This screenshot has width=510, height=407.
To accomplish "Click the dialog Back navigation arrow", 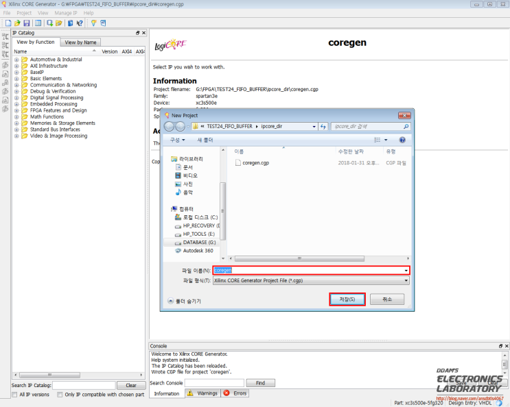I will coord(170,127).
